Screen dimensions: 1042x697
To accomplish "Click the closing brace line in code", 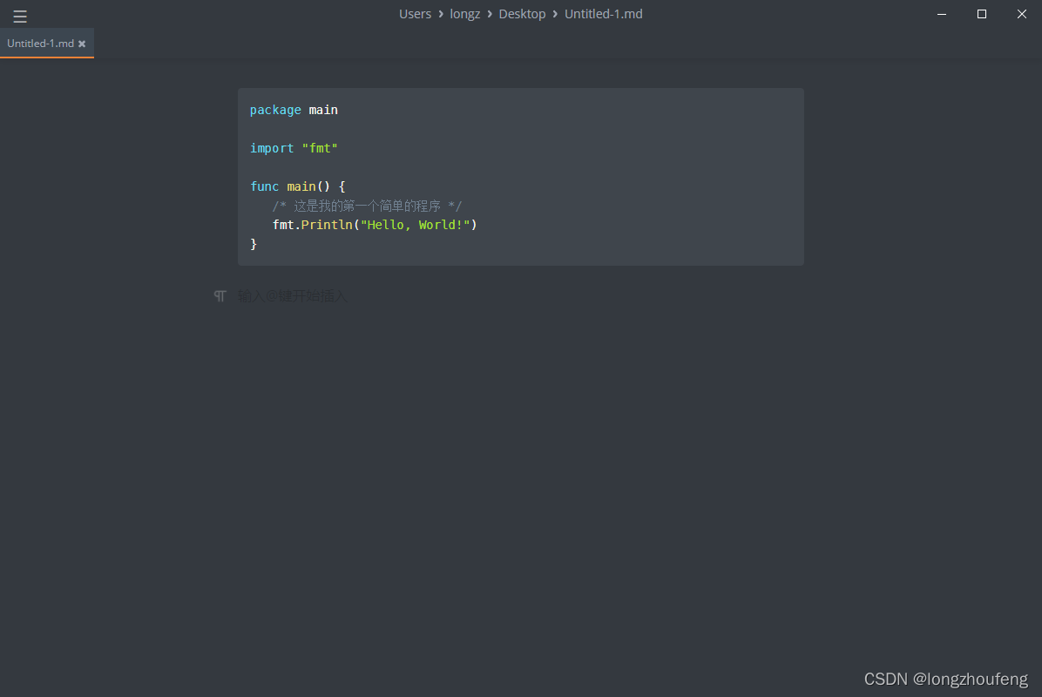I will tap(254, 244).
